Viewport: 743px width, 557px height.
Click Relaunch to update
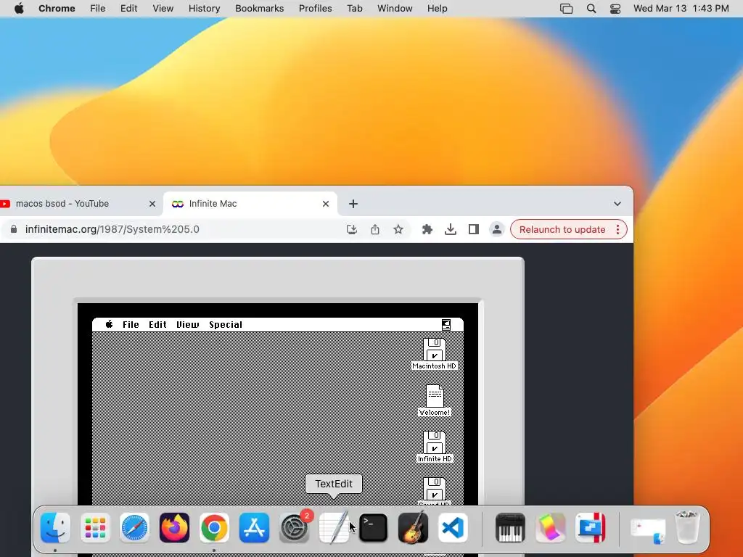[x=562, y=229]
